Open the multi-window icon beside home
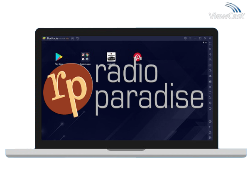Viewport: 250px width, 172px height. tap(78, 38)
